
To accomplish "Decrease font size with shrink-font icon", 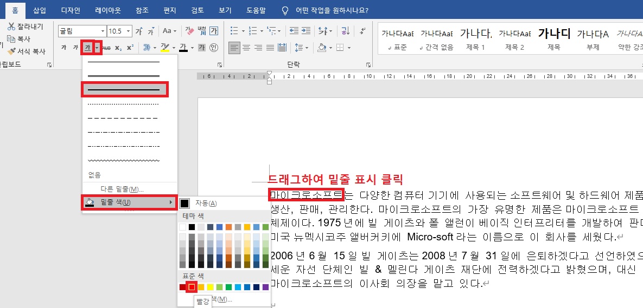I will 151,31.
